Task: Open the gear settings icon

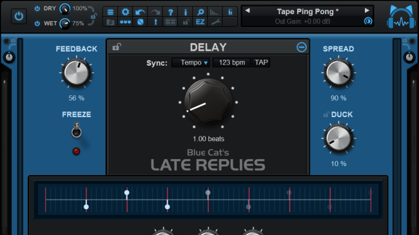Action: click(x=125, y=12)
